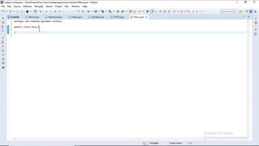Toggle Word Wrap toolbar icon

[156, 11]
